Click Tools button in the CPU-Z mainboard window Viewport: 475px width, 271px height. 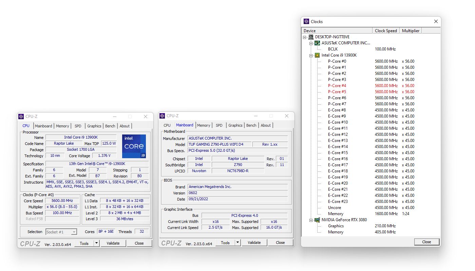pos(225,243)
